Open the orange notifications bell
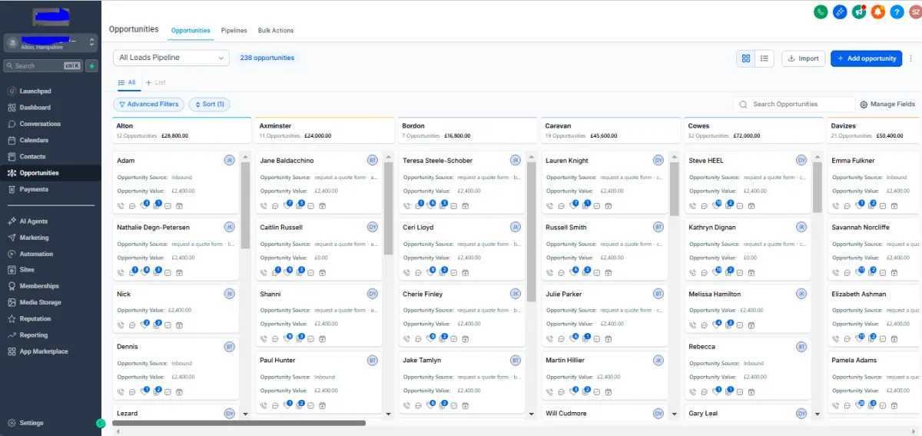 click(x=877, y=12)
